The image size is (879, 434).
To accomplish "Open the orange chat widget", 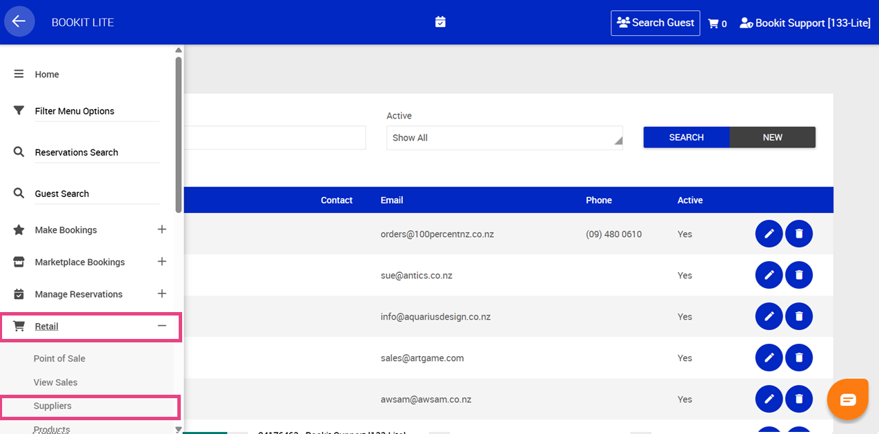I will coord(848,400).
